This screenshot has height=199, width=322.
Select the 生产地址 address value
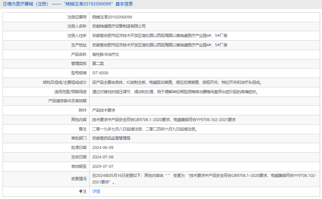[160, 45]
